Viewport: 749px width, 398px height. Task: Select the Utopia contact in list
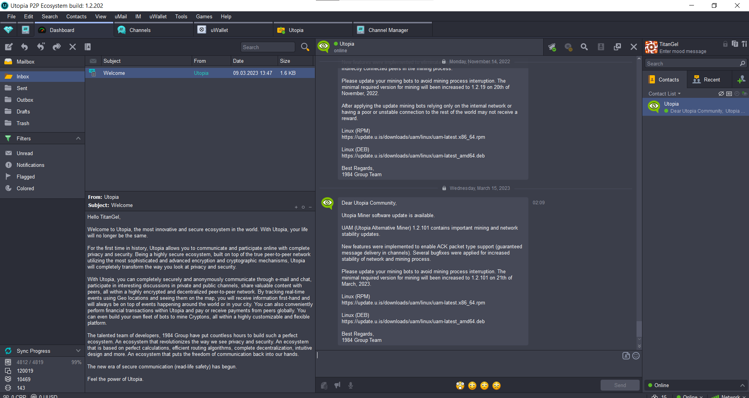(x=695, y=107)
